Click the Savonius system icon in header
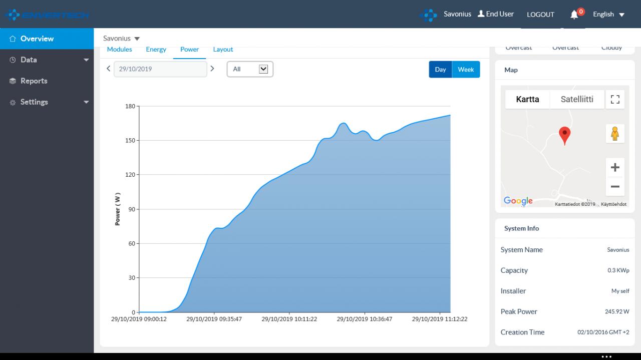The width and height of the screenshot is (641, 360). (428, 15)
